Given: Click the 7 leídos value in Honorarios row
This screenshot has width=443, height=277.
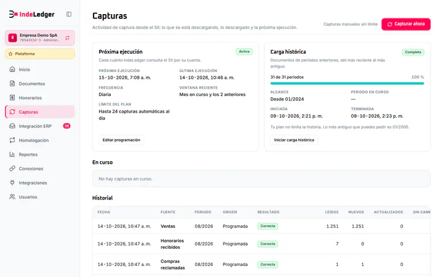Looking at the screenshot, I should click(337, 244).
